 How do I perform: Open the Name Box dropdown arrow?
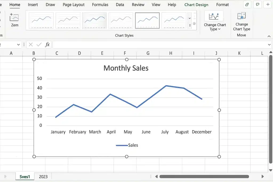pos(18,45)
